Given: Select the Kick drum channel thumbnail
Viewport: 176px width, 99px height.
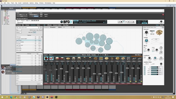Looking at the screenshot, I should point(46,59).
